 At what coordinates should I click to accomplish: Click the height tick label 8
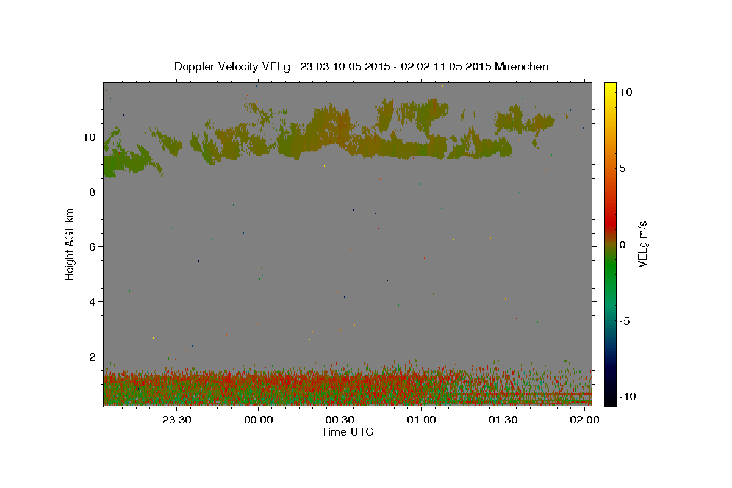[x=92, y=192]
